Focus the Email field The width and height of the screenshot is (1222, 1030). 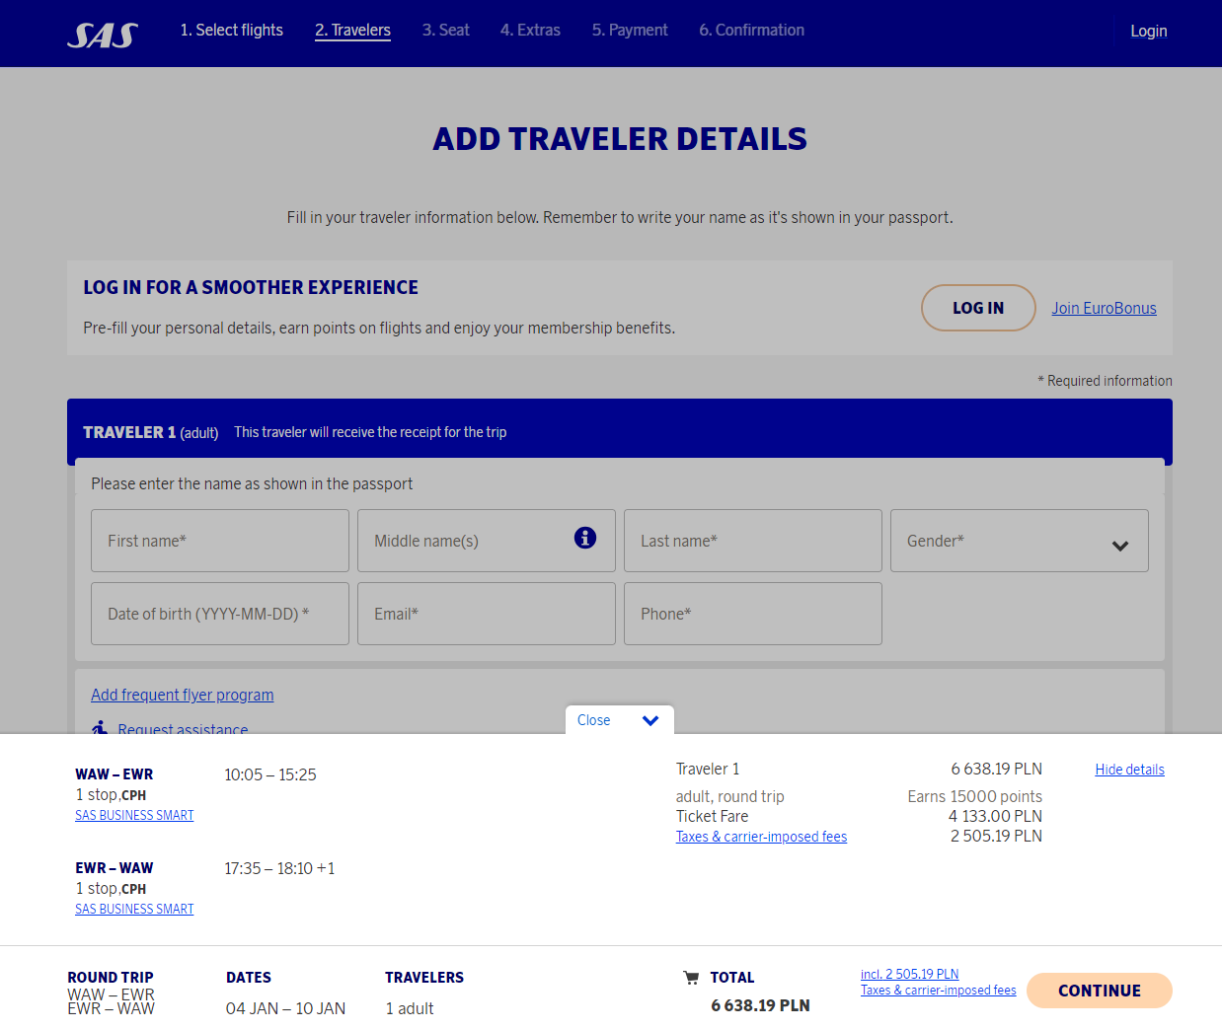487,614
